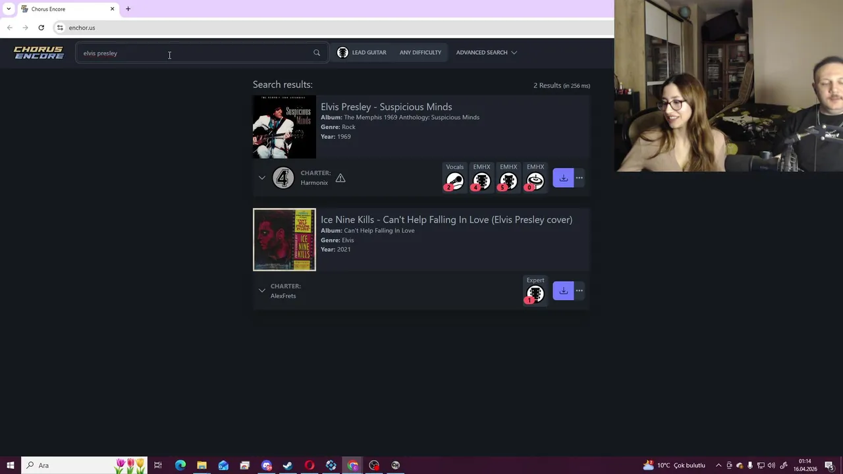Expand the Advanced Search panel

tap(486, 53)
